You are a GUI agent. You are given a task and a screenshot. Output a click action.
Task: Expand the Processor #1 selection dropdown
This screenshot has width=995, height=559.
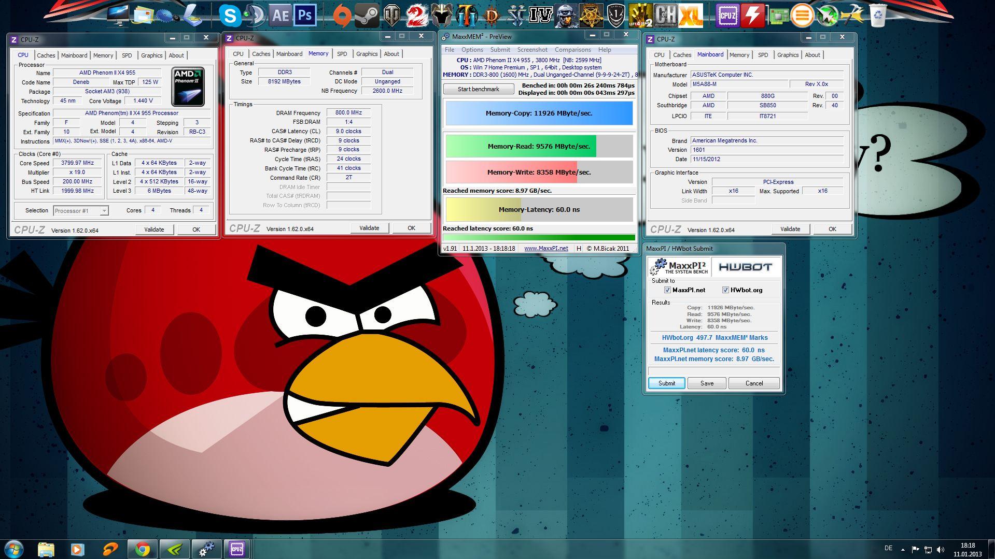pyautogui.click(x=104, y=211)
